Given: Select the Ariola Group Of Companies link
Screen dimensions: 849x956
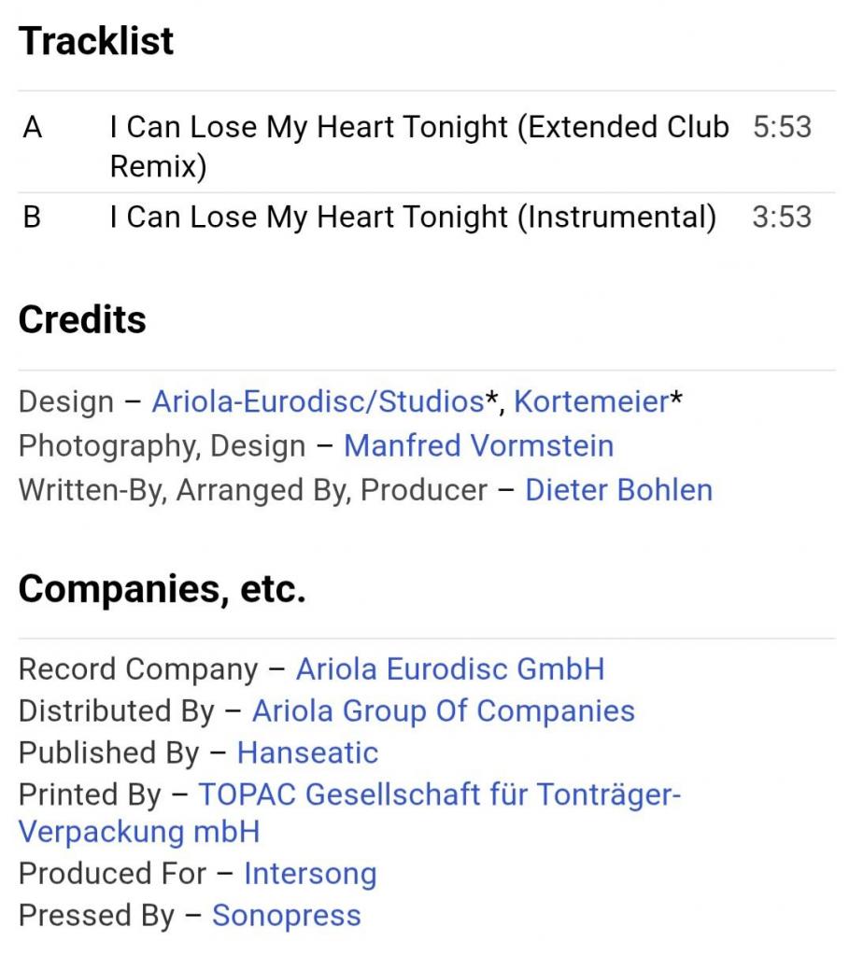Looking at the screenshot, I should click(444, 711).
